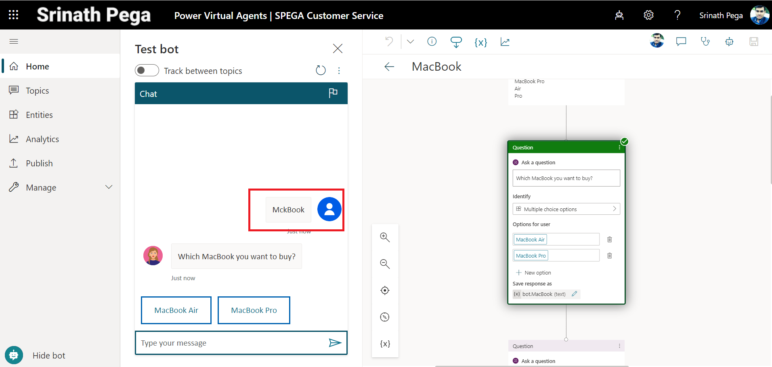Expand the Manage menu chevron

109,187
